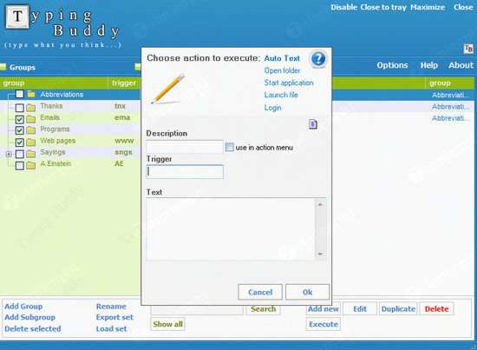Select the Web pages tree row label
The height and width of the screenshot is (350, 477).
pos(58,141)
